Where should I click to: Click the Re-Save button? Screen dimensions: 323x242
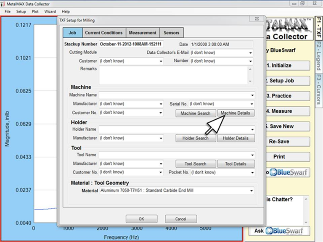288,142
